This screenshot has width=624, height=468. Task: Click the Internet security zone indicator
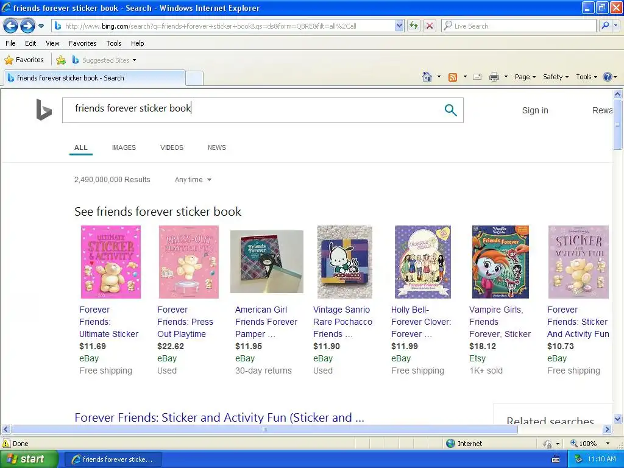pyautogui.click(x=464, y=444)
